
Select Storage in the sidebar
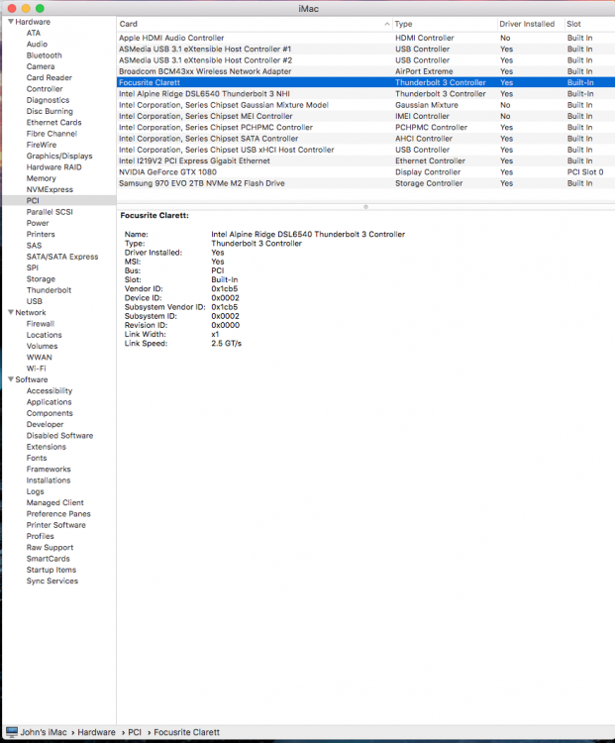[41, 279]
